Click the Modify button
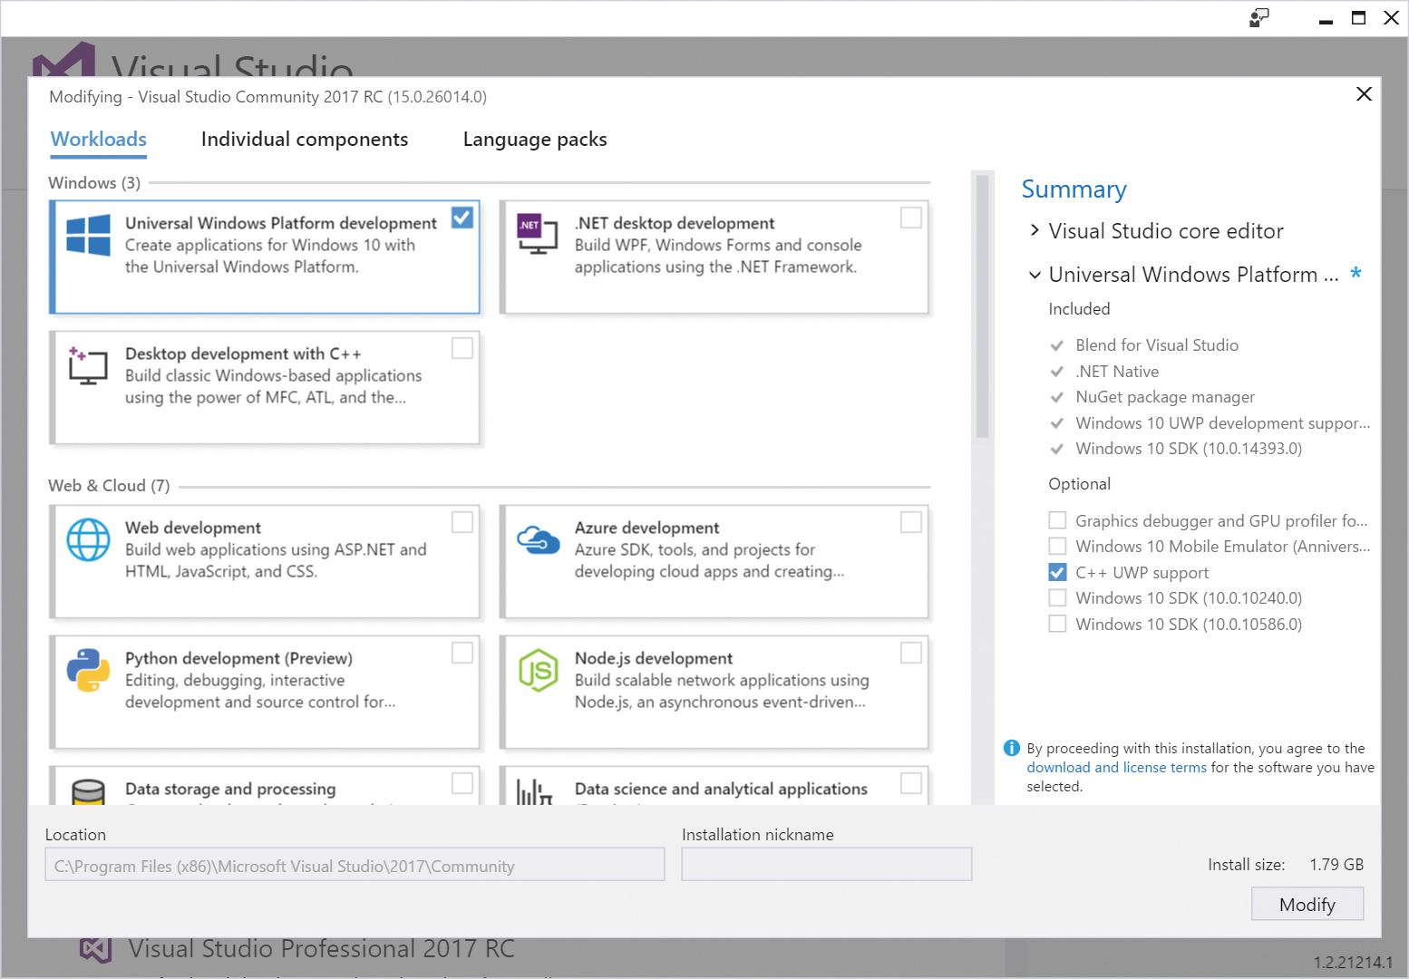Image resolution: width=1409 pixels, height=979 pixels. (x=1307, y=904)
